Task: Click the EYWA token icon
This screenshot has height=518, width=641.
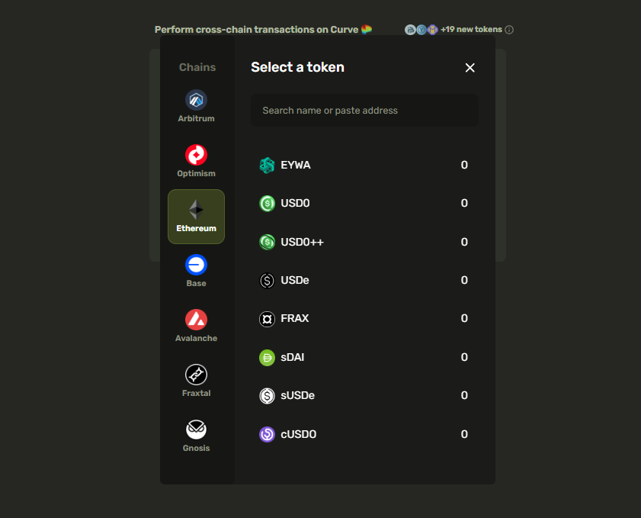Action: click(x=267, y=166)
